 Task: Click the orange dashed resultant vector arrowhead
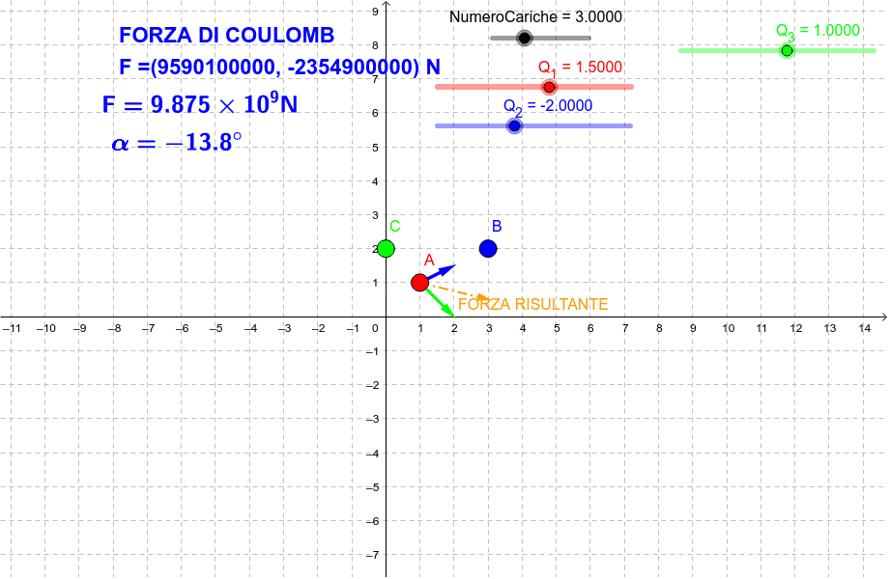coord(485,298)
